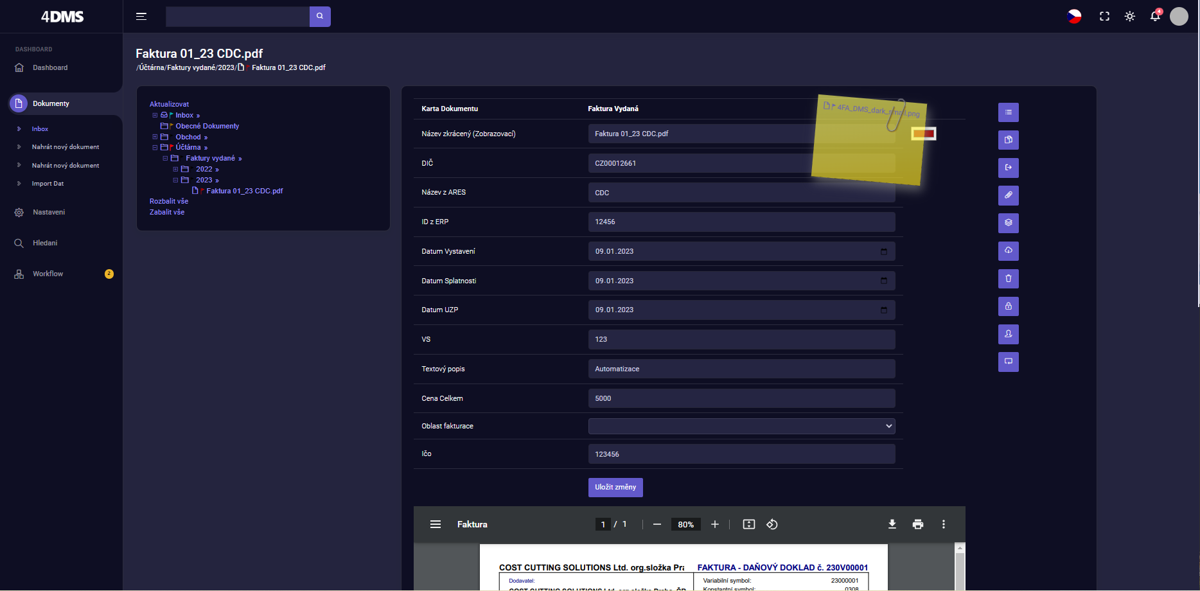
Task: Toggle fullscreen mode in top bar
Action: coord(1104,17)
